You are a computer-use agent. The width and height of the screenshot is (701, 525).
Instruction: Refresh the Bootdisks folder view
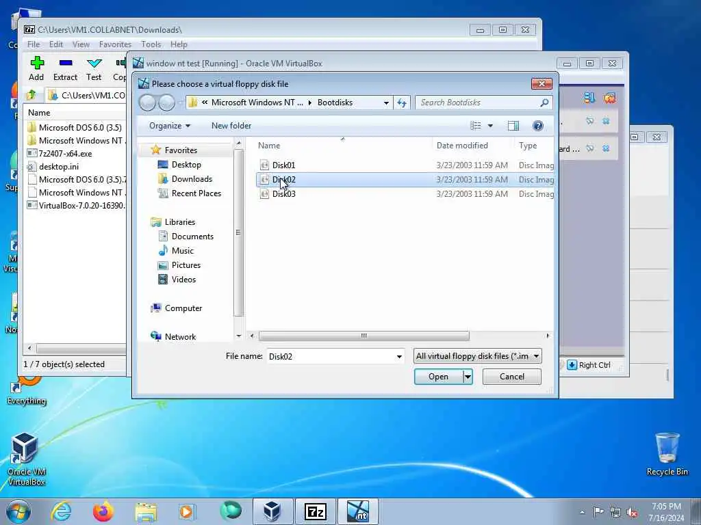401,103
